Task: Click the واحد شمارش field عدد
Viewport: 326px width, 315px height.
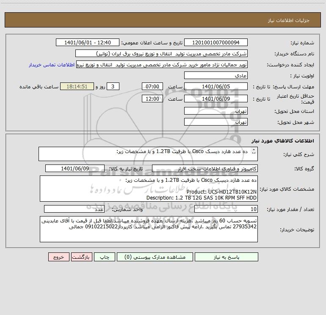Action: pyautogui.click(x=74, y=209)
